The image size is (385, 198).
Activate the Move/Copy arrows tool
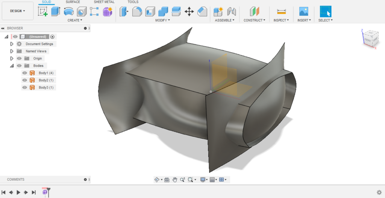[189, 12]
